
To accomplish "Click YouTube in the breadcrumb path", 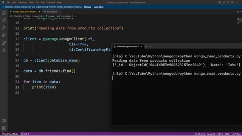I will 18,16.
